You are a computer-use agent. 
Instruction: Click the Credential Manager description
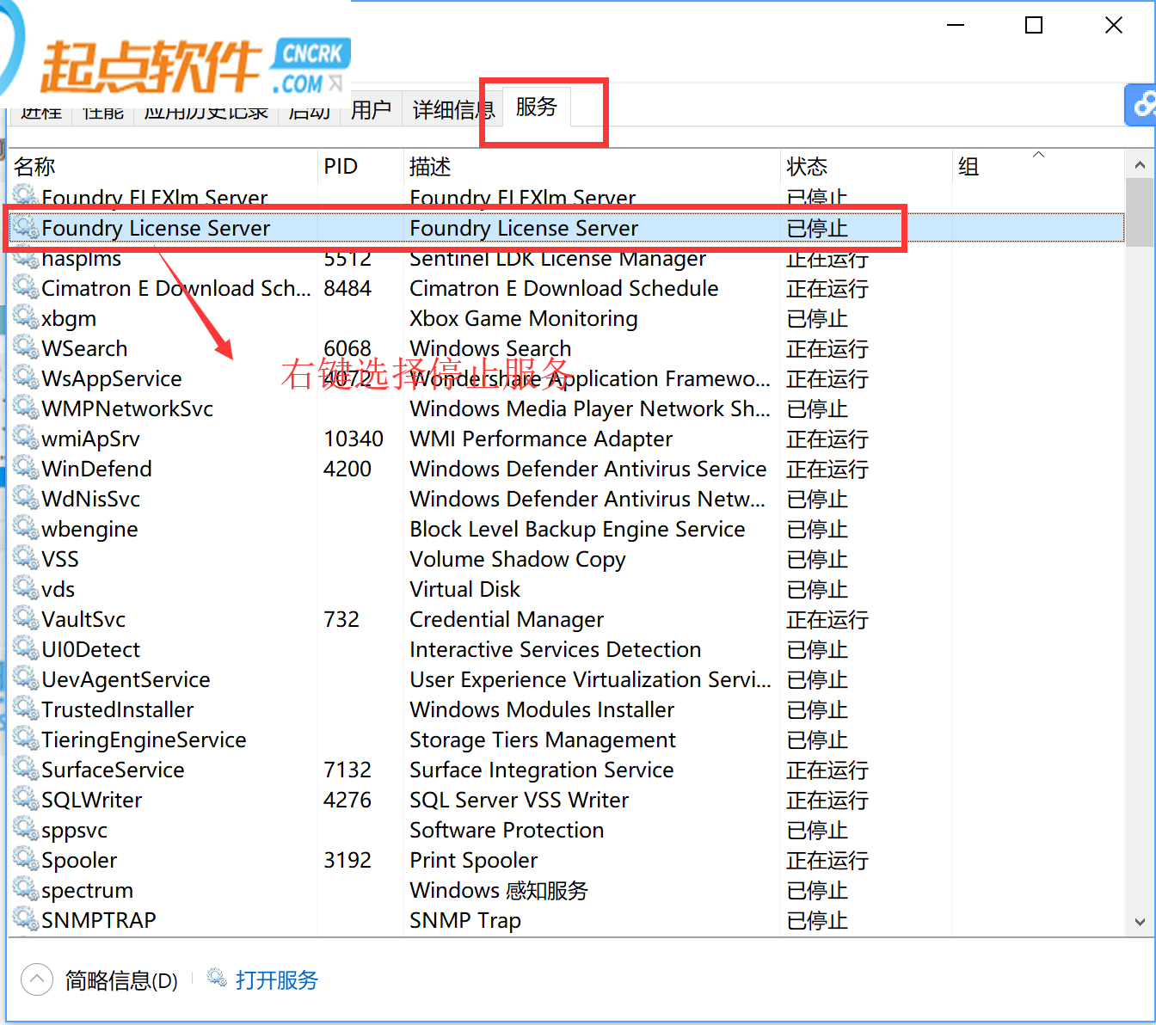(x=507, y=619)
